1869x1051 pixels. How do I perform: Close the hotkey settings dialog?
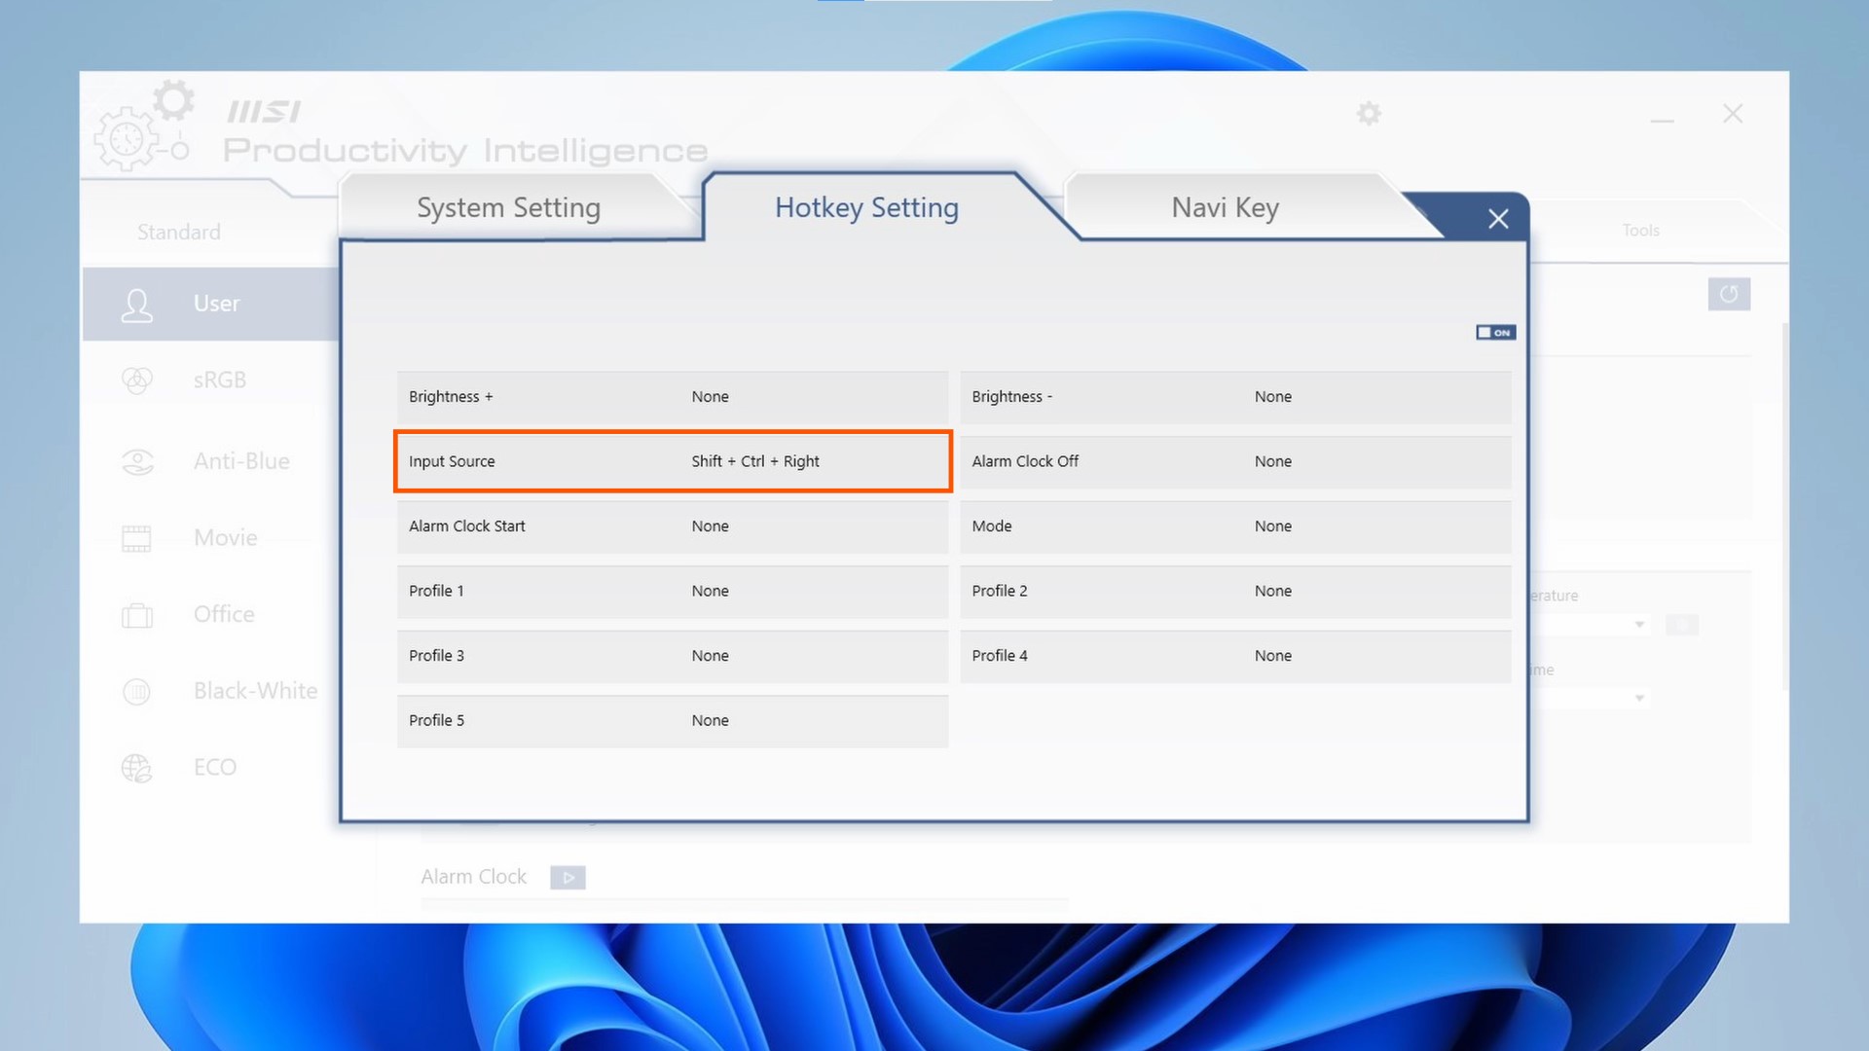point(1498,219)
